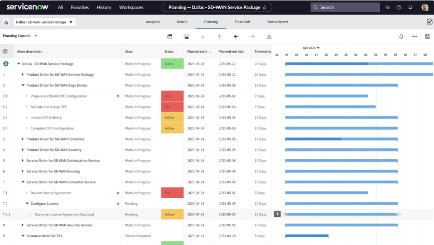Click the move task down arrow
434x245 pixels.
click(203, 37)
